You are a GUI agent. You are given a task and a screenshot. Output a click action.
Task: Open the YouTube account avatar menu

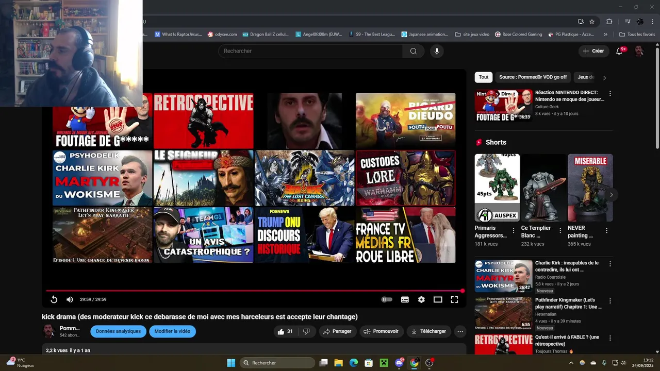coord(639,51)
